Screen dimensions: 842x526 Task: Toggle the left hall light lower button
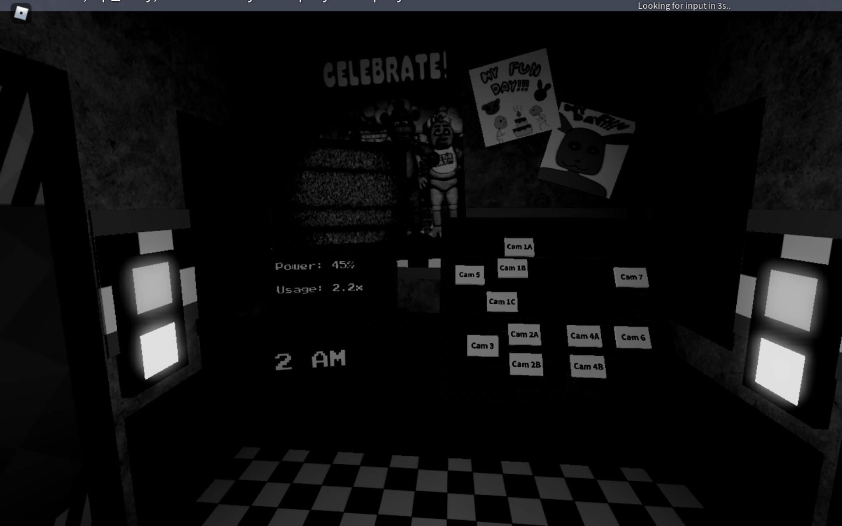[159, 350]
